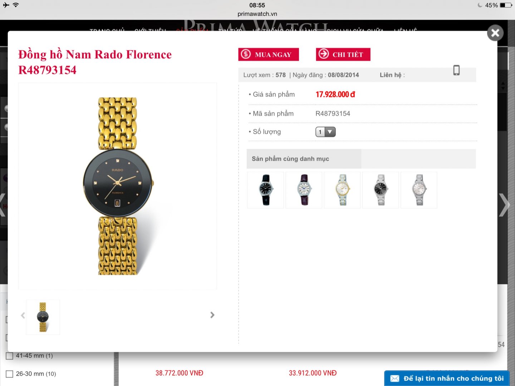Select the purple strap watch thumbnail
515x386 pixels.
click(x=304, y=190)
